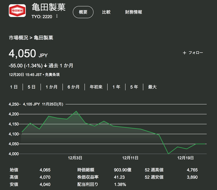Select the 概要 tab

[83, 12]
